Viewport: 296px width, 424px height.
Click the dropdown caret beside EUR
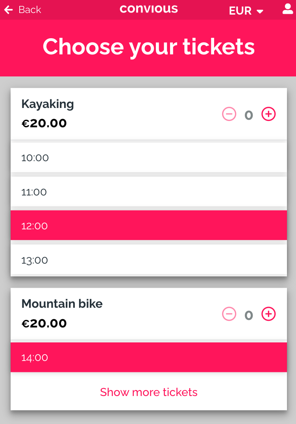[x=260, y=12]
